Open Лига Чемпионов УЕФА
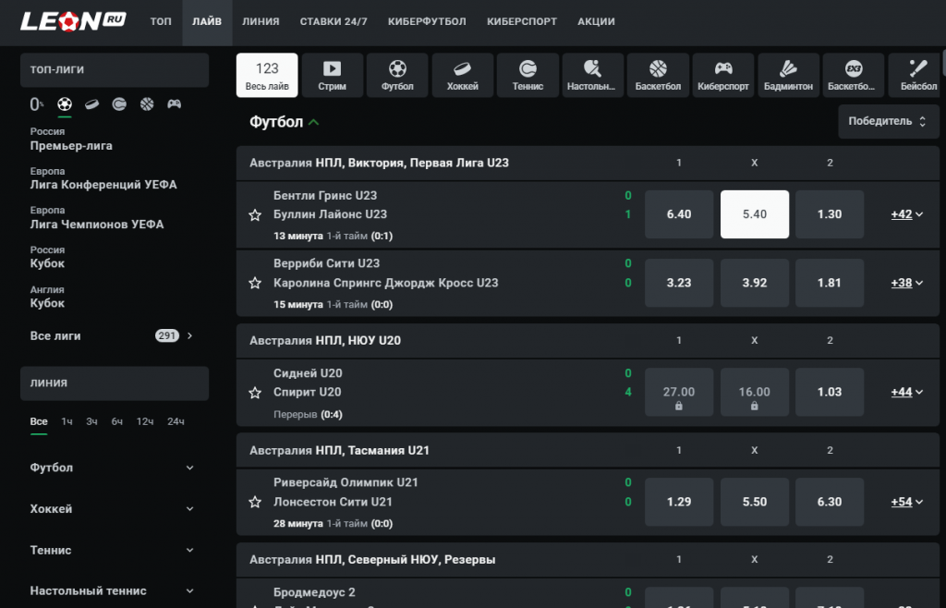The image size is (946, 608). coord(97,218)
